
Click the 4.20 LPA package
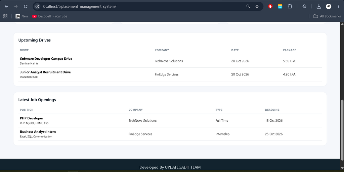[289, 74]
